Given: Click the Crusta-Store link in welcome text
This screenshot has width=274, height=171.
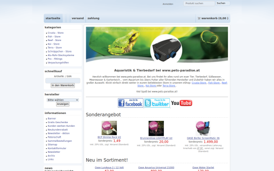Looking at the screenshot, I should [199, 83].
